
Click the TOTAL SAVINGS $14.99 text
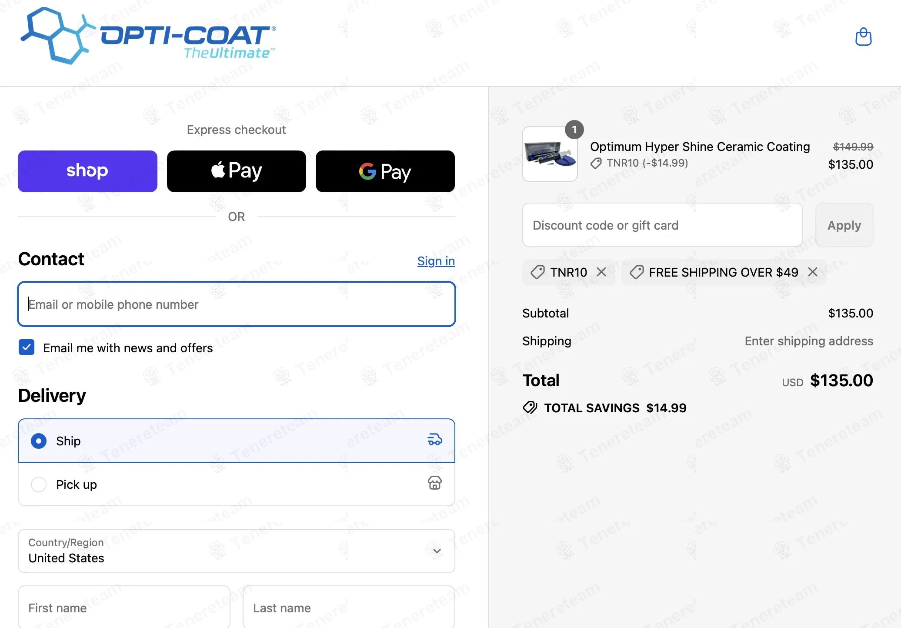click(x=615, y=408)
